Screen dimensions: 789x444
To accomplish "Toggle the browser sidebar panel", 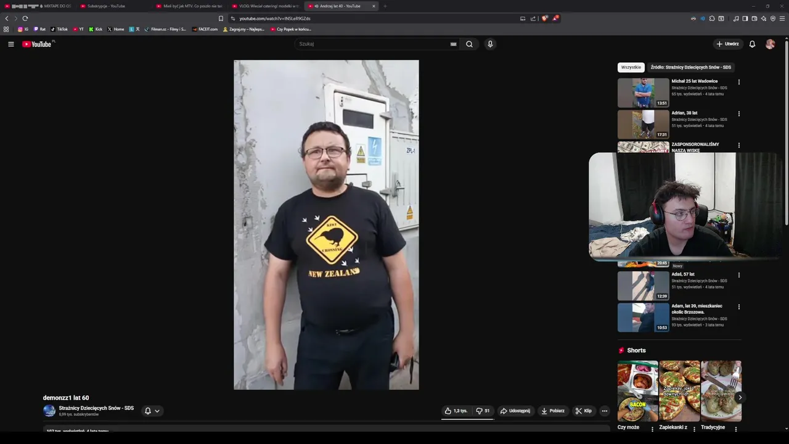I will coord(745,18).
